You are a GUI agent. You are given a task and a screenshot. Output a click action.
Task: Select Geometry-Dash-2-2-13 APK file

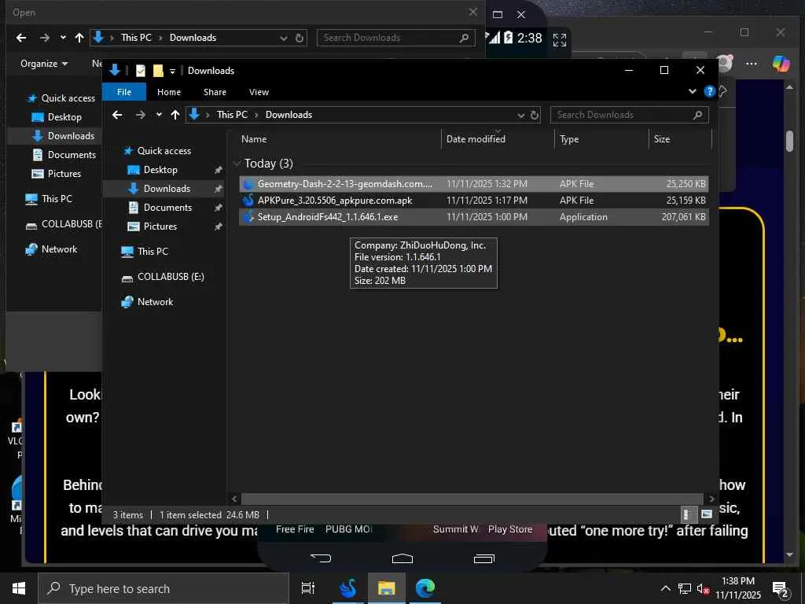473,184
